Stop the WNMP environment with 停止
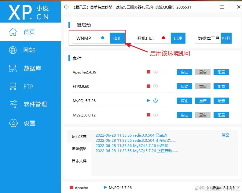The width and height of the screenshot is (242, 193). pos(117,38)
